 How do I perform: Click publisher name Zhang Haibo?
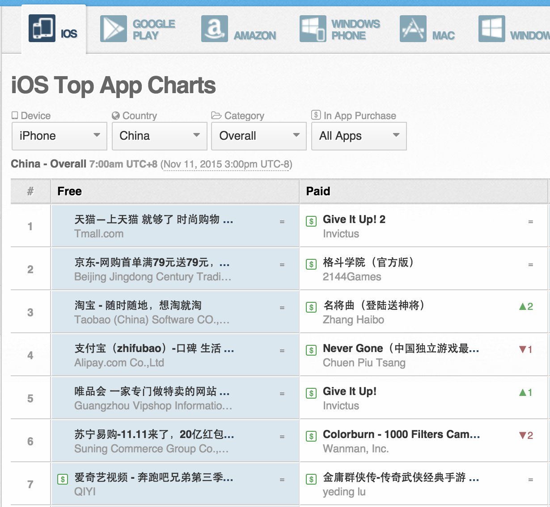[x=353, y=320]
